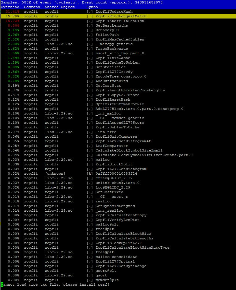This screenshot has width=236, height=290.
Task: Select the memset@plt symbol
Action: click(107, 280)
